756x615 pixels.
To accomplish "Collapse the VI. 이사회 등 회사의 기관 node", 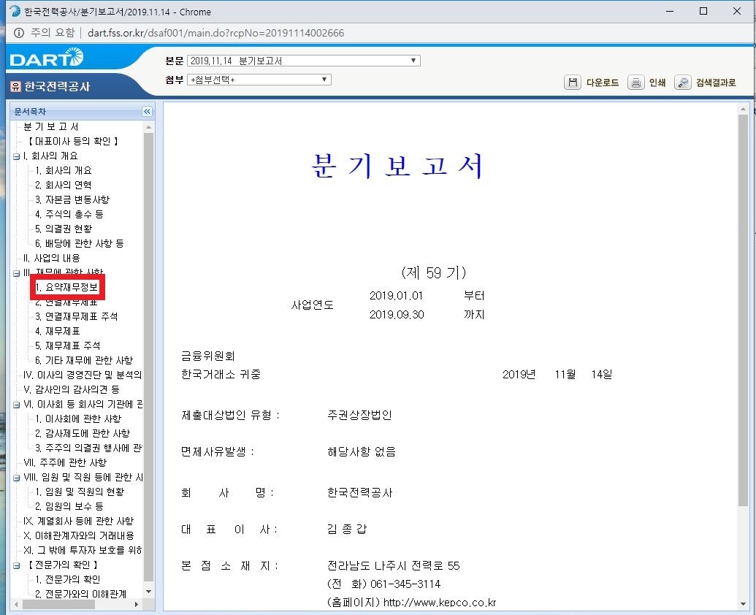I will click(16, 405).
